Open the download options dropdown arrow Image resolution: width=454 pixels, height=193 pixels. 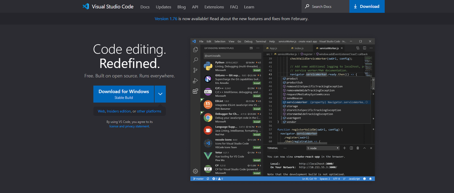pyautogui.click(x=160, y=94)
